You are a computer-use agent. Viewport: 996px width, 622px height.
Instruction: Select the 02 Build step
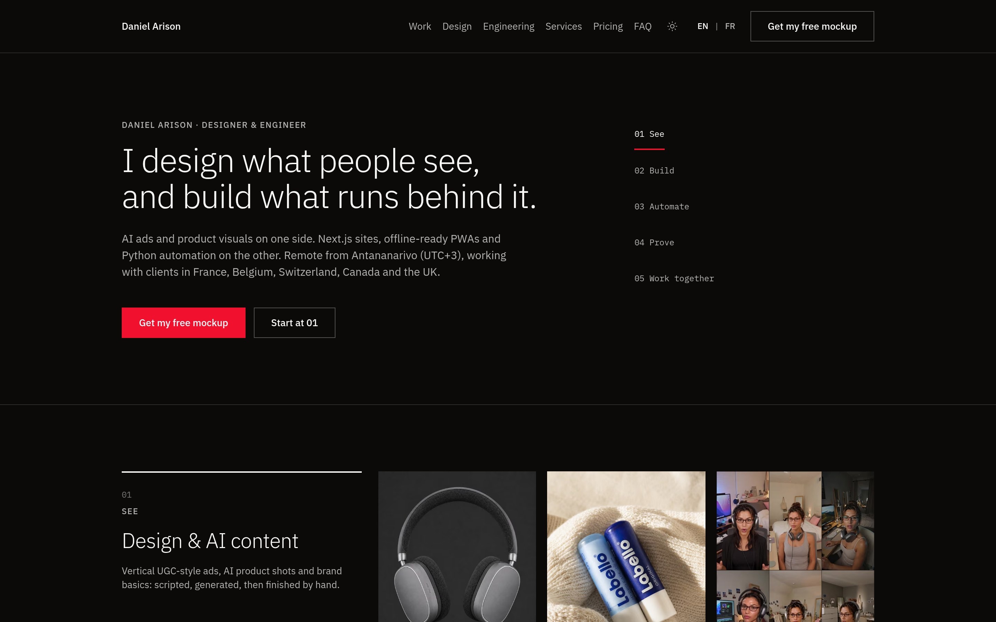(x=654, y=170)
